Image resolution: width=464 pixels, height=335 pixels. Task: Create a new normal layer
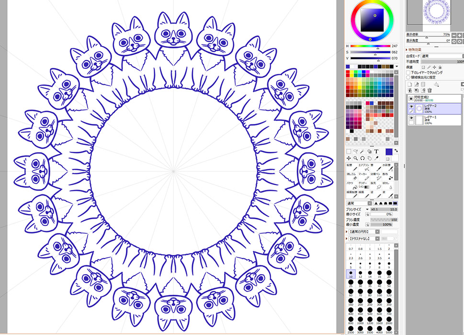(x=409, y=84)
